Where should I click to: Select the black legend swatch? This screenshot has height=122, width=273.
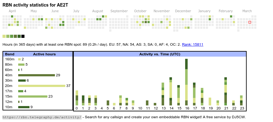(x=23, y=36)
